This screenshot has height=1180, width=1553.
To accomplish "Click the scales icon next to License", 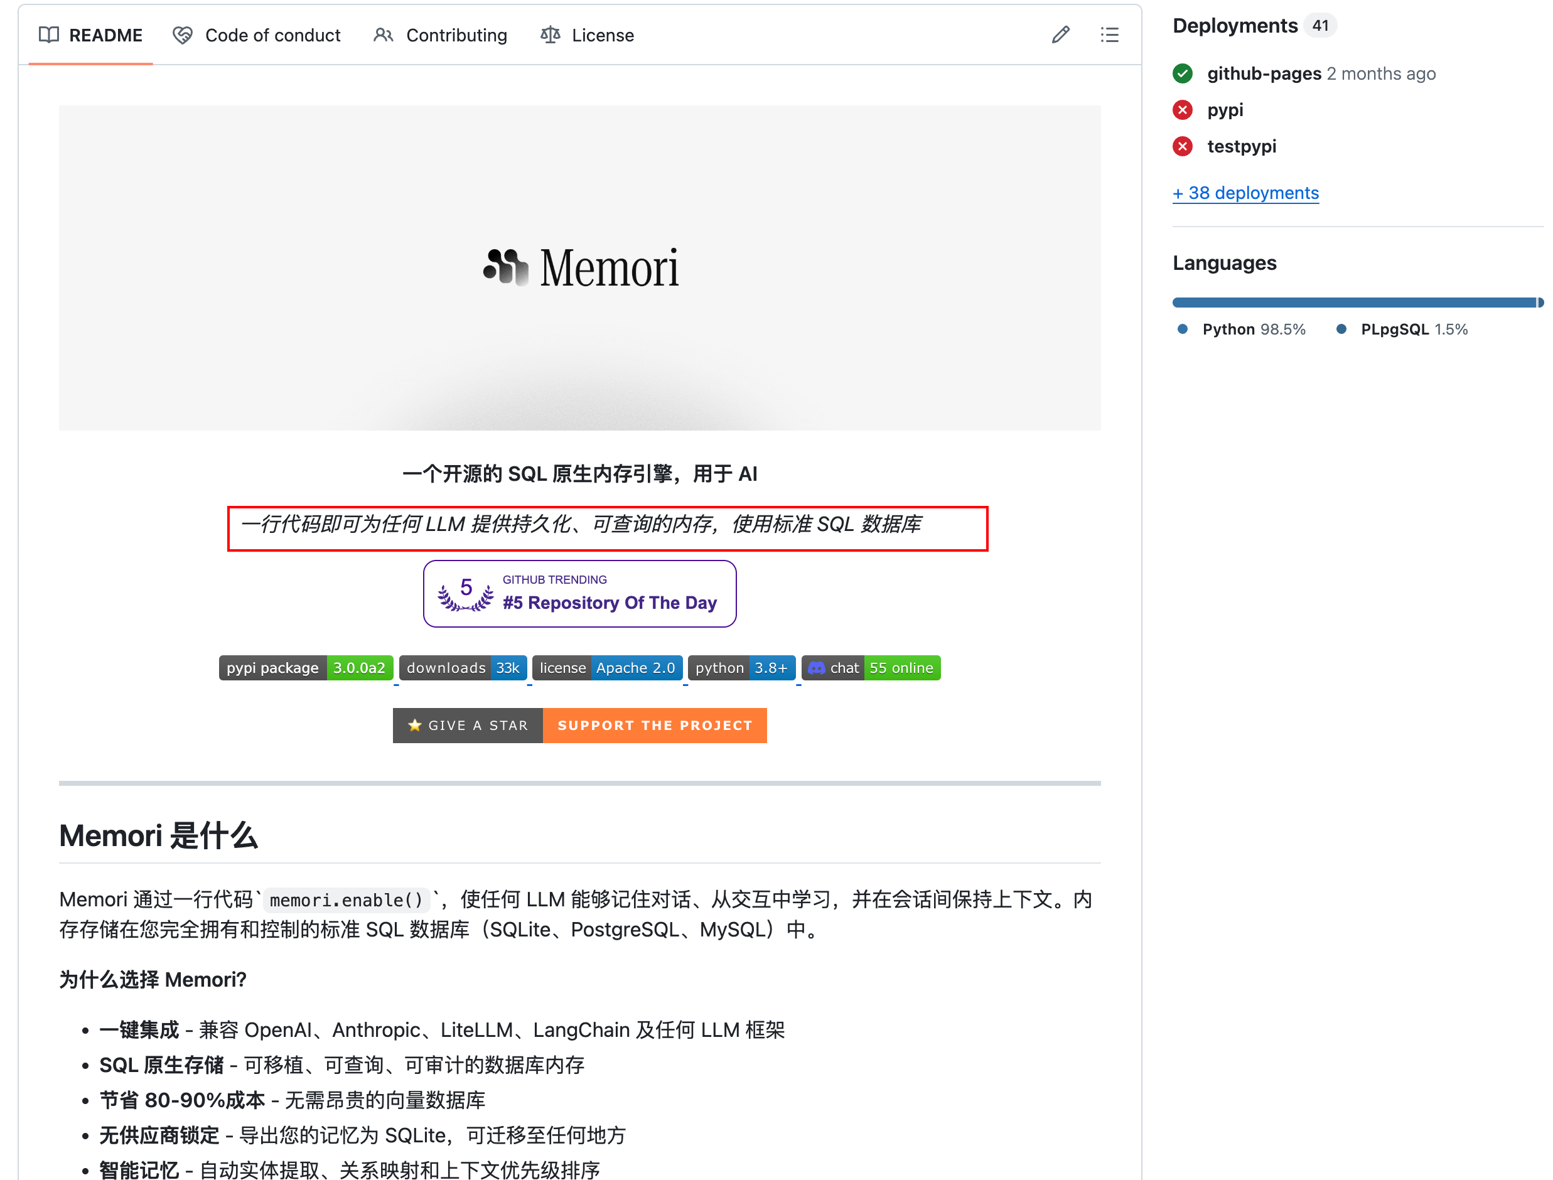I will tap(551, 35).
